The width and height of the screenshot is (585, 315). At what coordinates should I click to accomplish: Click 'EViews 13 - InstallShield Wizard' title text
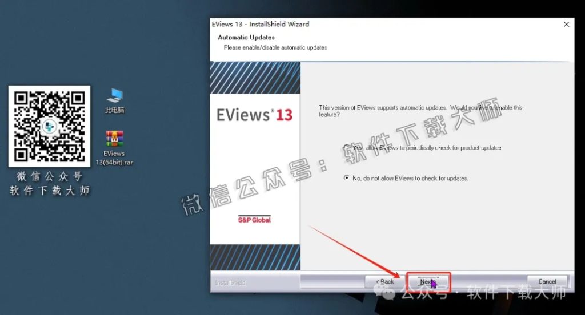[261, 24]
